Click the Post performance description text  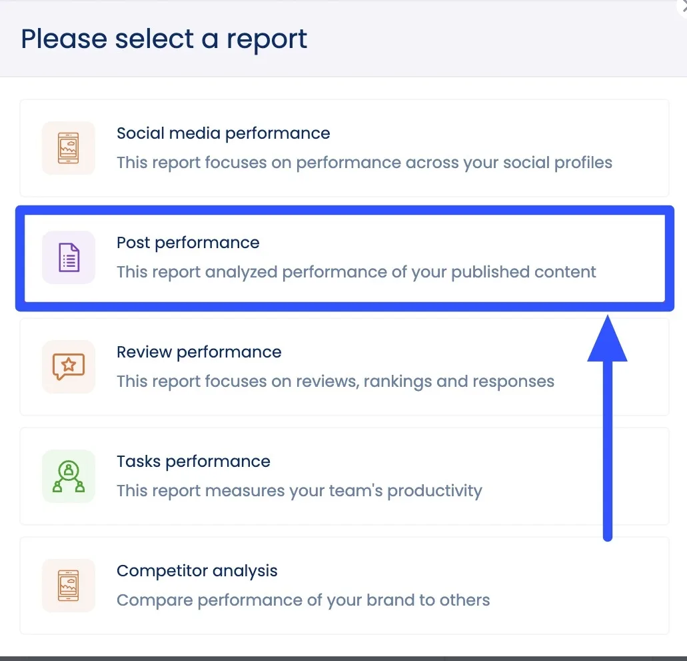coord(356,271)
